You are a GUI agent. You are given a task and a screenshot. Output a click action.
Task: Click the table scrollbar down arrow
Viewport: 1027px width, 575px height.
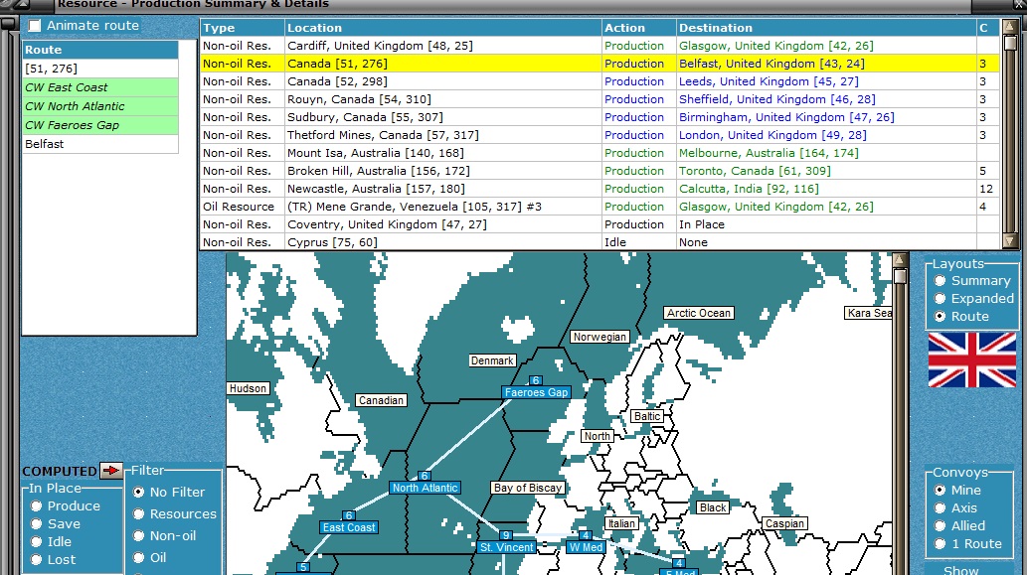point(1010,240)
